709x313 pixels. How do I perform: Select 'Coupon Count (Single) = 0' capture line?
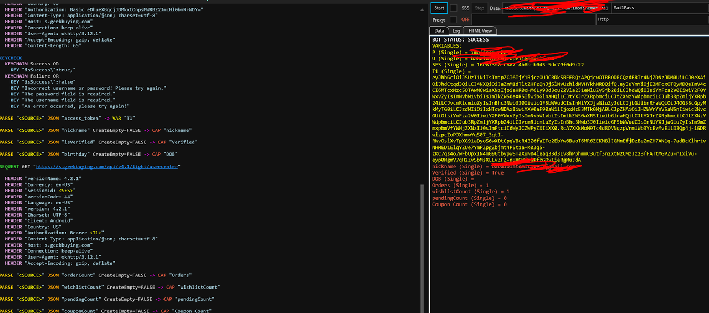(x=469, y=204)
